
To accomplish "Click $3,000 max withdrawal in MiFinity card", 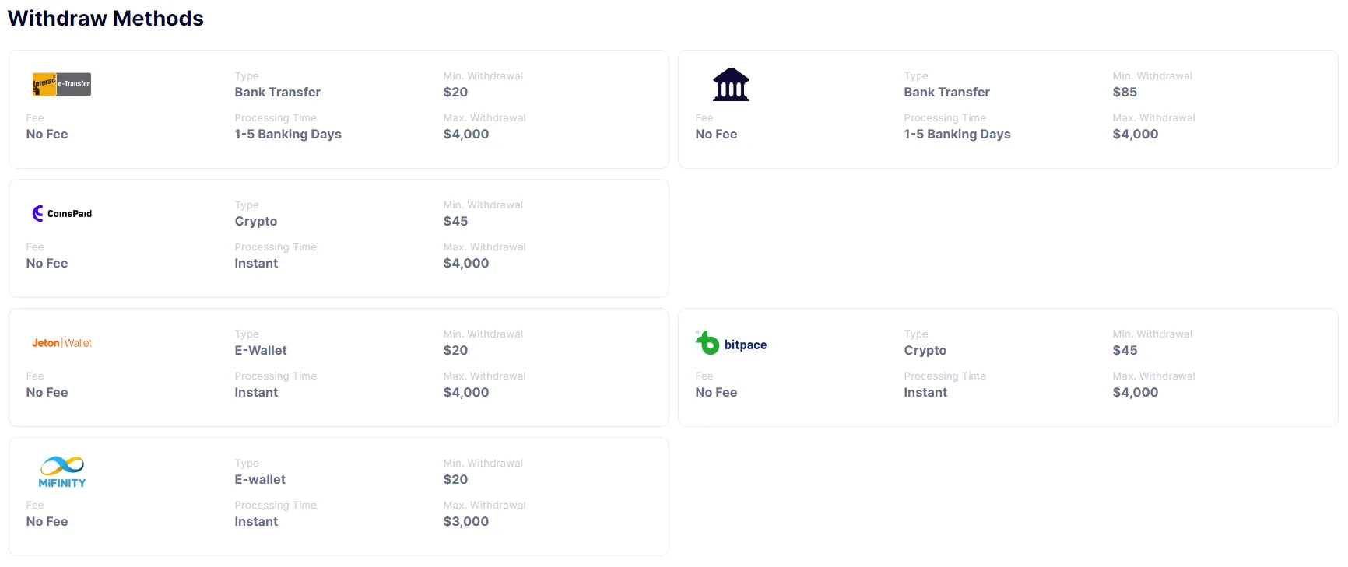I will point(465,521).
